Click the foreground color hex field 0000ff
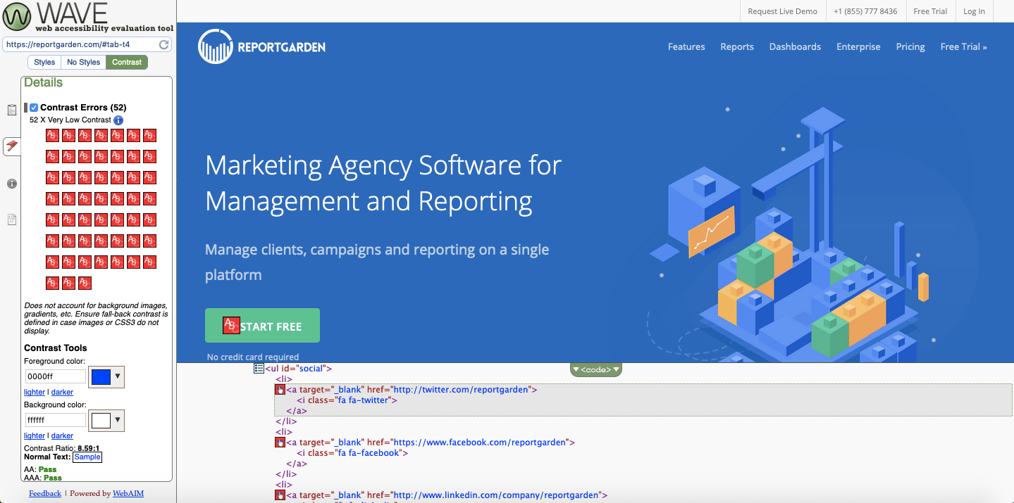The image size is (1014, 503). point(55,376)
